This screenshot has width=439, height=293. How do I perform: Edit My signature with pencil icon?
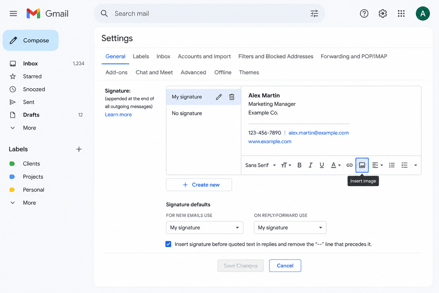(x=219, y=97)
